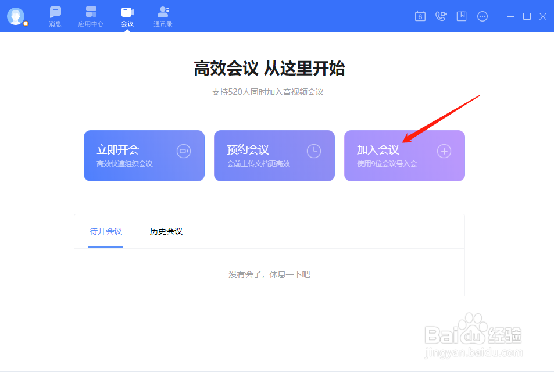Maximize the application window
Image resolution: width=554 pixels, height=372 pixels.
(x=527, y=16)
